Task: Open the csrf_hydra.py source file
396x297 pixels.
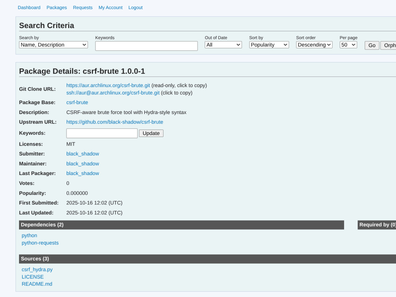Action: 37,269
